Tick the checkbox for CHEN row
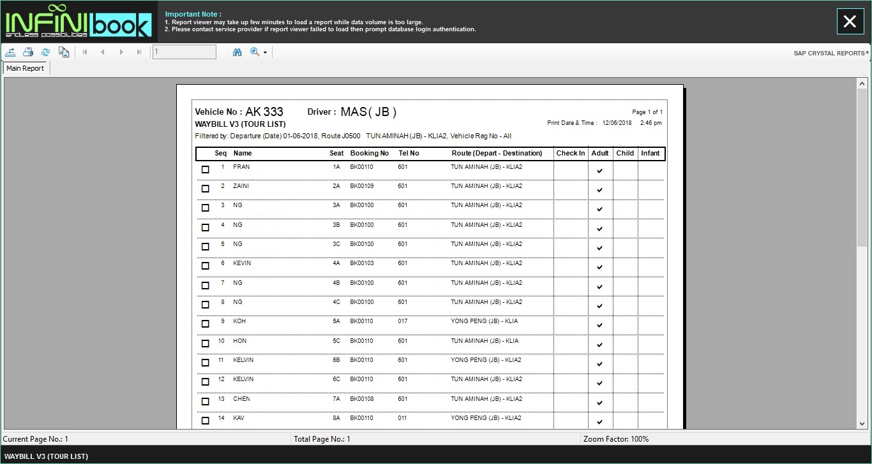Image resolution: width=872 pixels, height=464 pixels. click(x=205, y=402)
